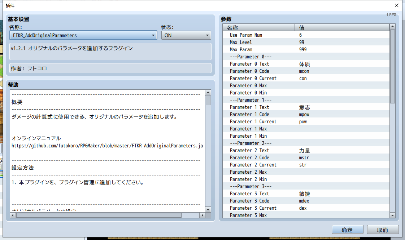The width and height of the screenshot is (405, 240).
Task: Select the Parameter 1 Code row
Action: tap(306, 115)
